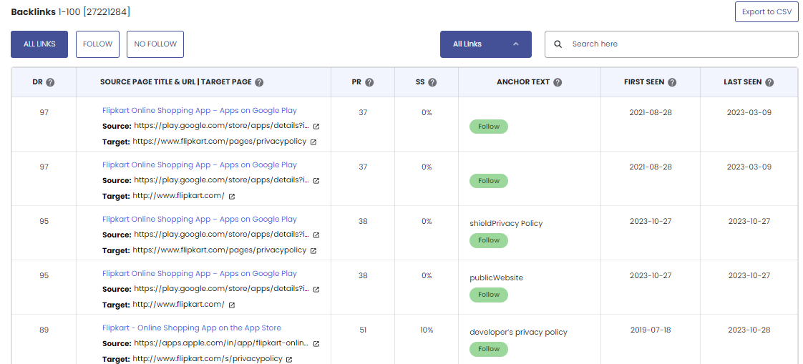Click the magnifier icon in search box
The height and width of the screenshot is (364, 803).
click(558, 44)
